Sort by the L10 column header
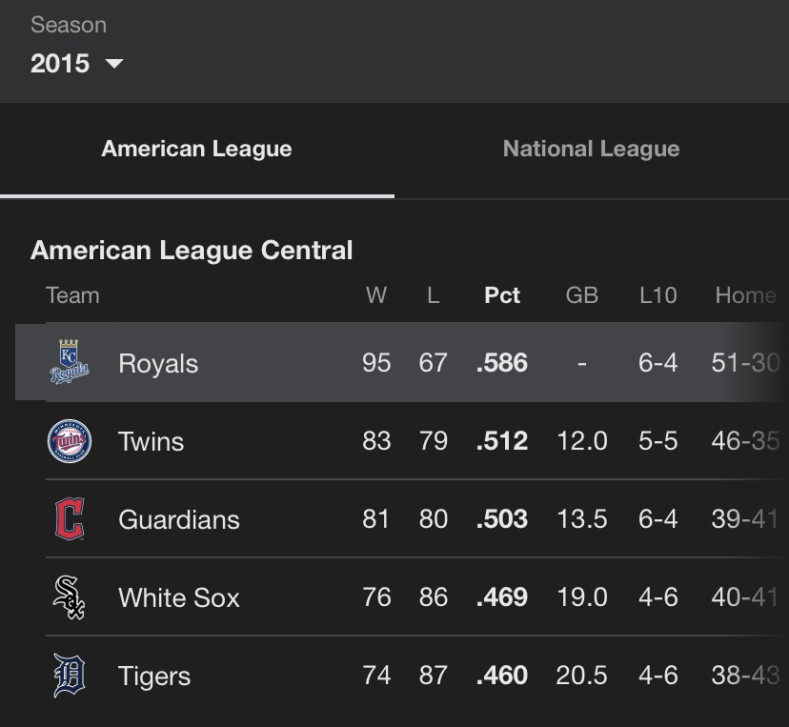The width and height of the screenshot is (789, 727). pos(658,295)
